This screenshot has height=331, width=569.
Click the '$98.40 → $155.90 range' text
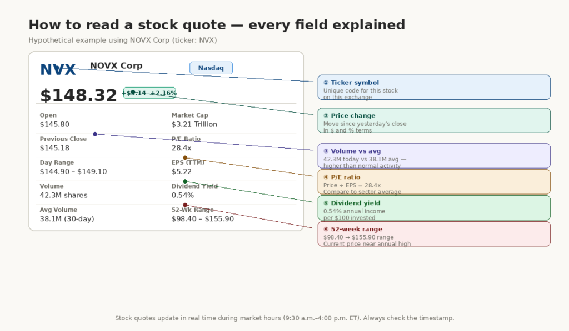click(358, 237)
